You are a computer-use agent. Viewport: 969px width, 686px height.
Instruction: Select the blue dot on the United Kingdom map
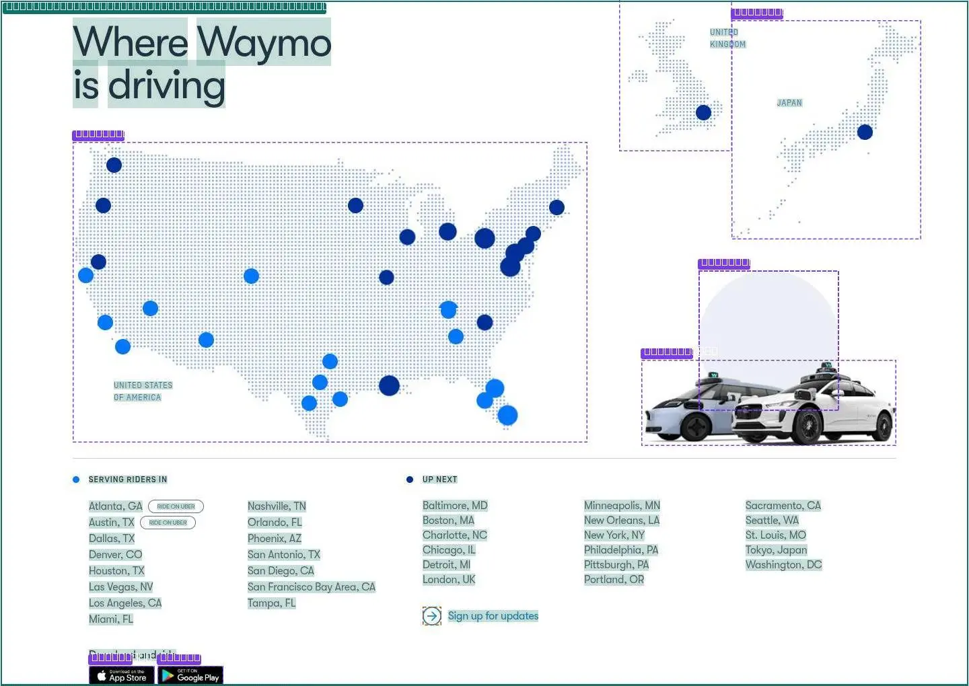click(x=703, y=112)
